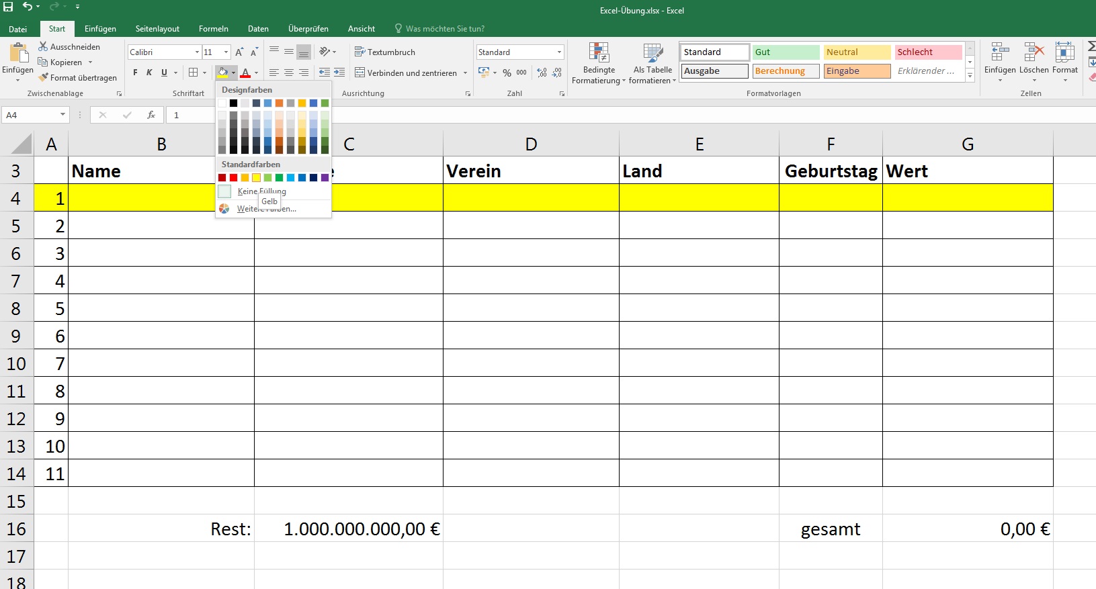Click the percent style icon
This screenshot has width=1096, height=589.
pyautogui.click(x=507, y=73)
